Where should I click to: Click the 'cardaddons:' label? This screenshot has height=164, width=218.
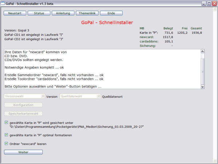(x=149, y=41)
